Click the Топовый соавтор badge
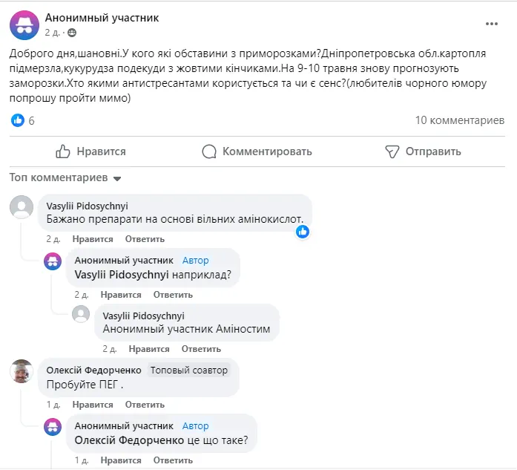Viewport: 517px width, 470px height. (x=190, y=370)
